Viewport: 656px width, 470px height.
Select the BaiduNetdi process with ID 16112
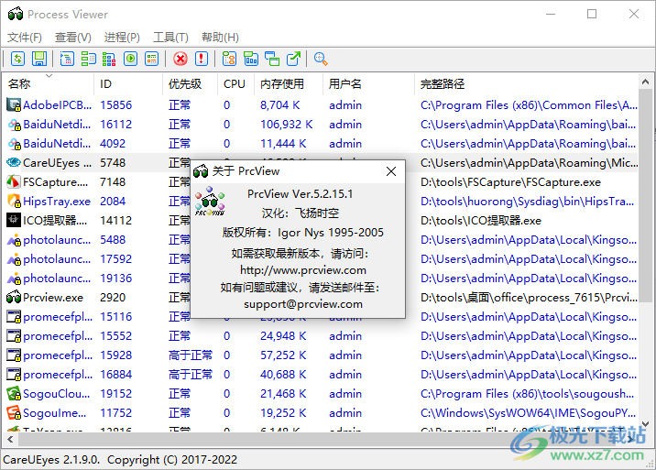pyautogui.click(x=322, y=125)
